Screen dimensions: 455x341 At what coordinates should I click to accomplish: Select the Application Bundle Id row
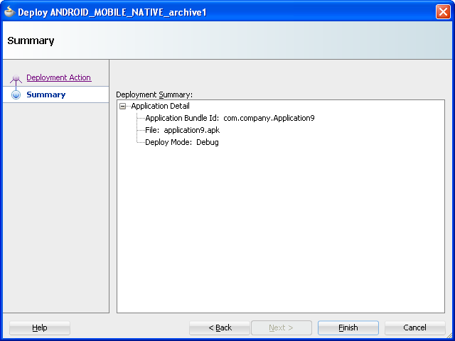[x=230, y=118]
